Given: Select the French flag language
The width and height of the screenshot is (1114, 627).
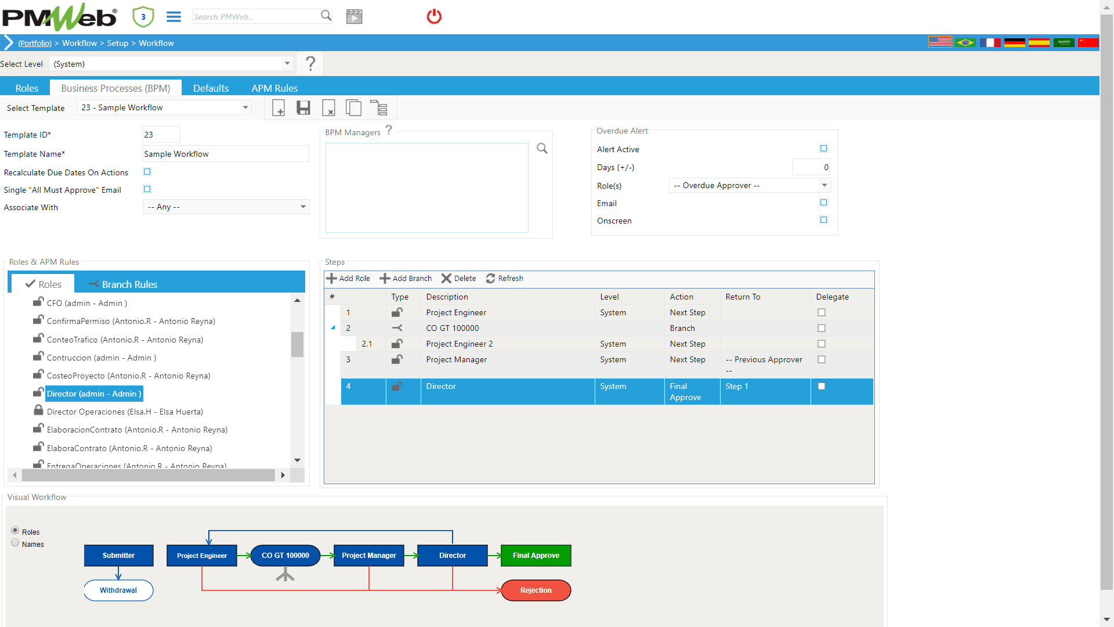Looking at the screenshot, I should coord(990,42).
